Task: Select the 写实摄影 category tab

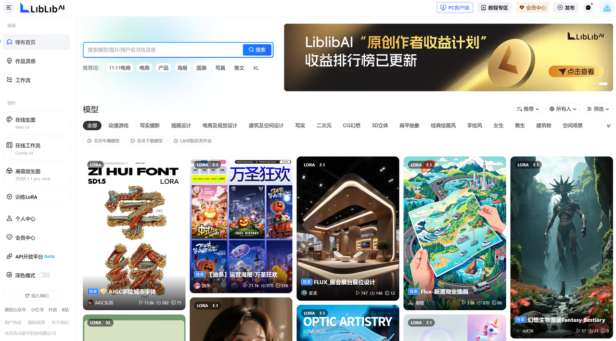Action: coord(150,126)
